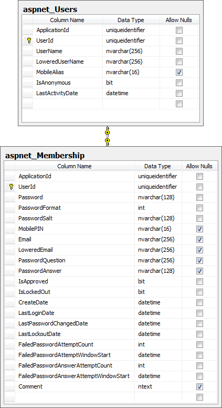Select MobileAlias column name cell
222x408 pixels.
point(68,73)
